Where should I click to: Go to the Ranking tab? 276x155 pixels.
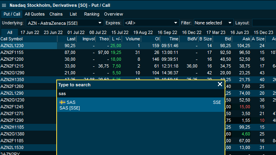click(92, 14)
